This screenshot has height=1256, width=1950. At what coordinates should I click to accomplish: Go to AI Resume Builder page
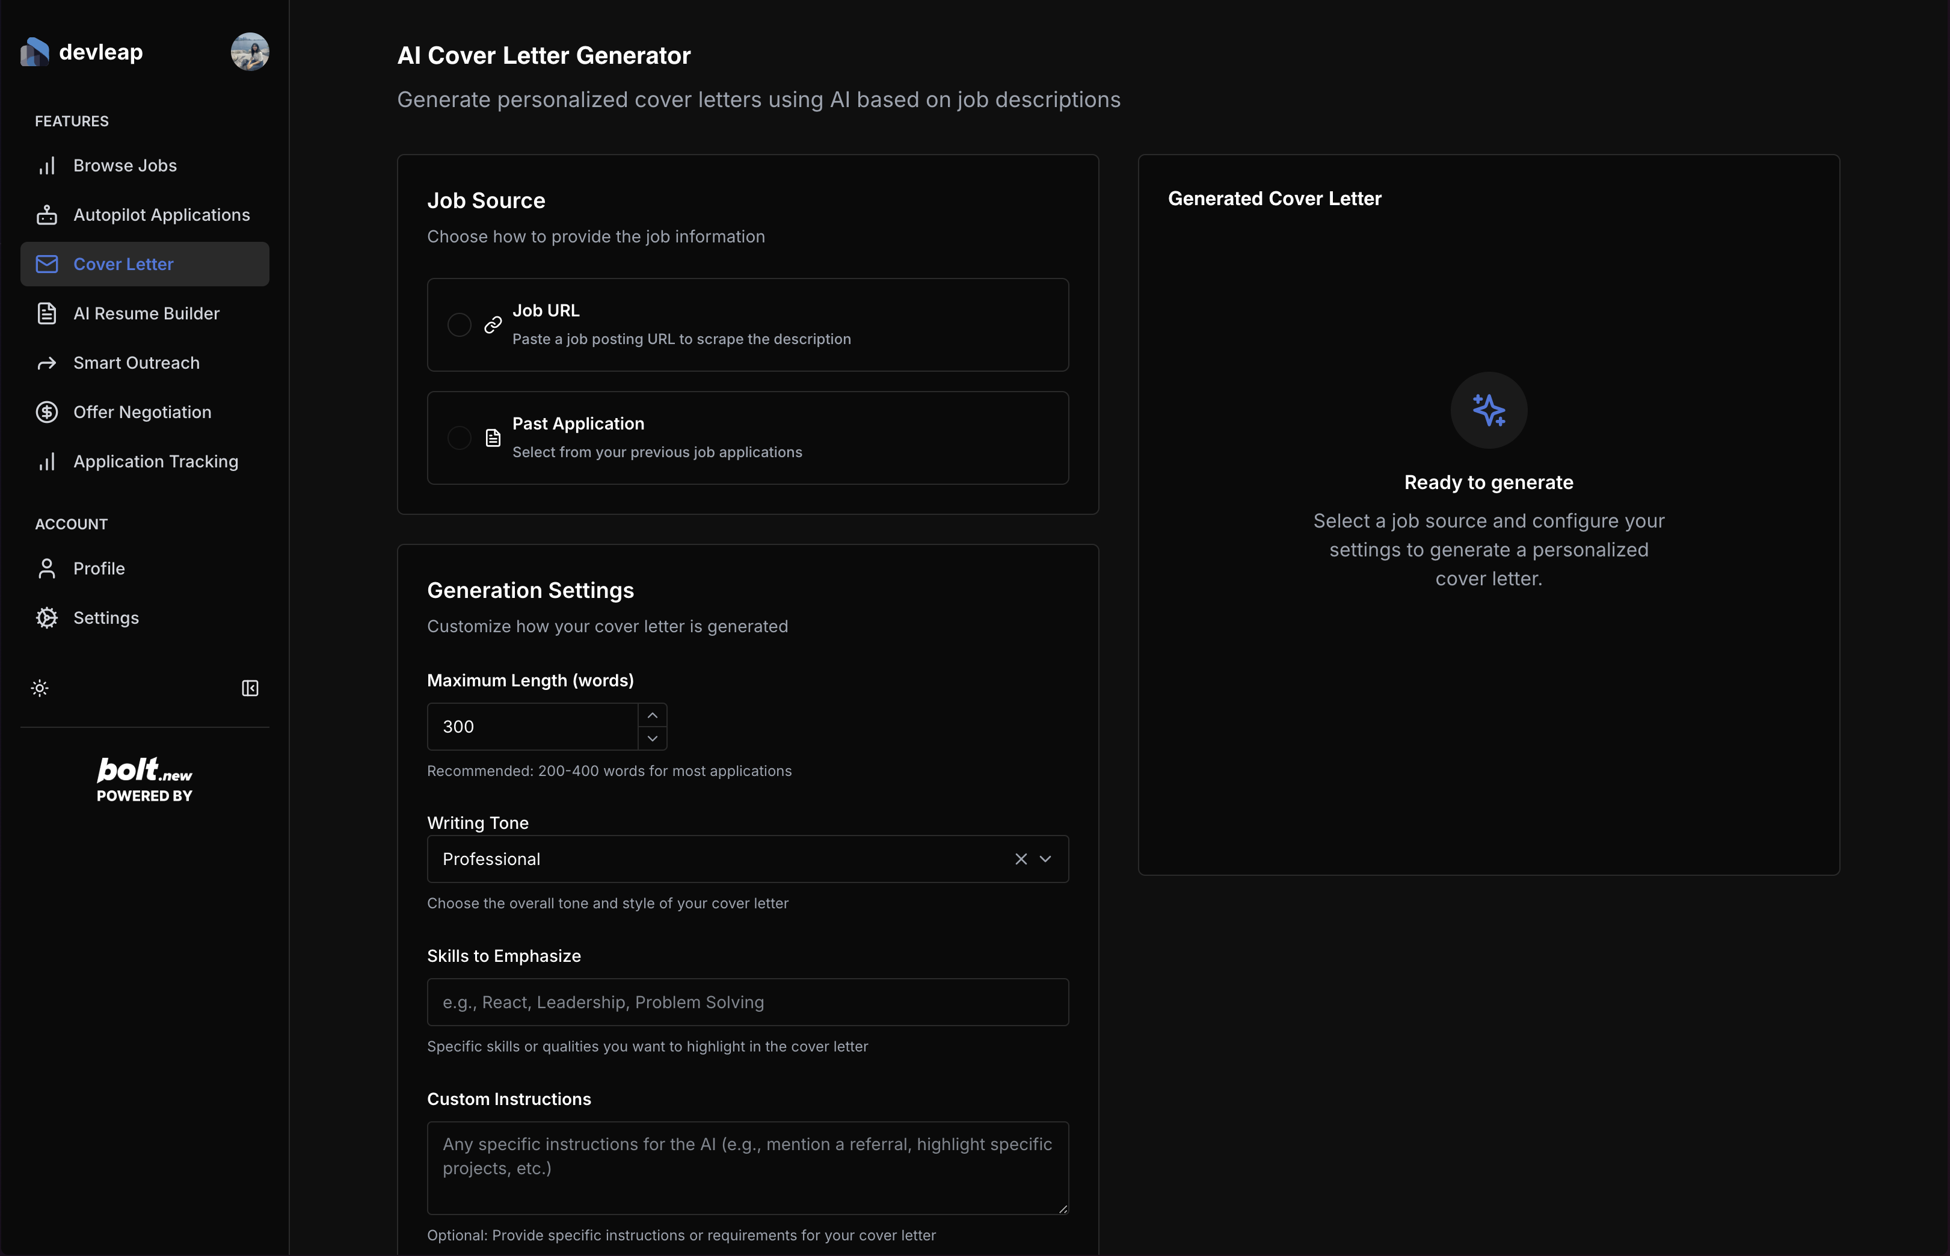point(146,314)
